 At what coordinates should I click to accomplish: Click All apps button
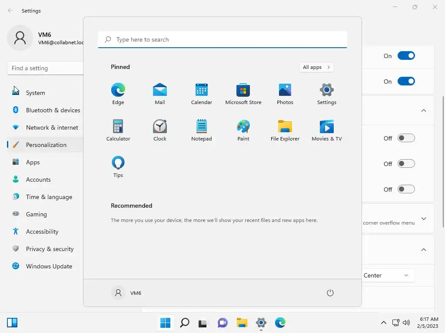pyautogui.click(x=316, y=67)
